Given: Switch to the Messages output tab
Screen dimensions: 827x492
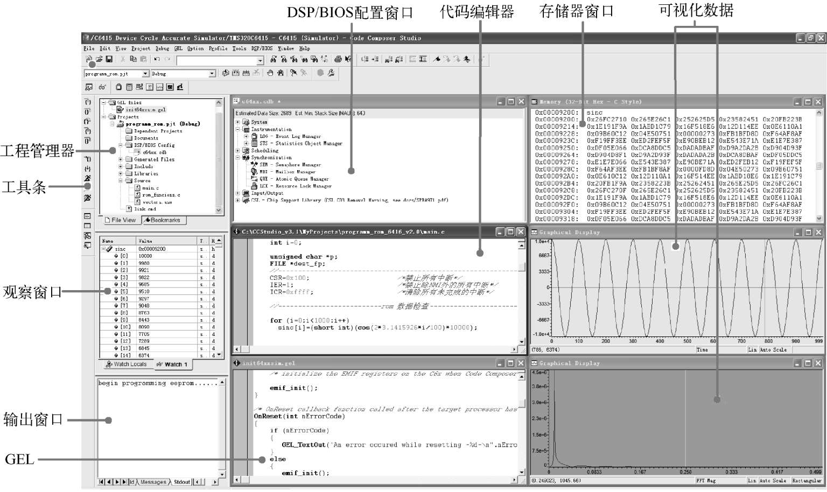Looking at the screenshot, I should coord(153,482).
